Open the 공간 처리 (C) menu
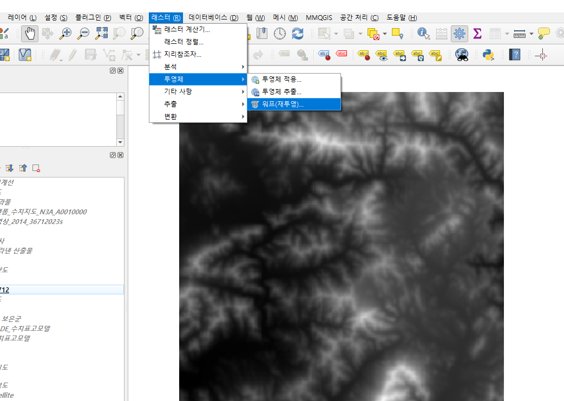 [359, 18]
